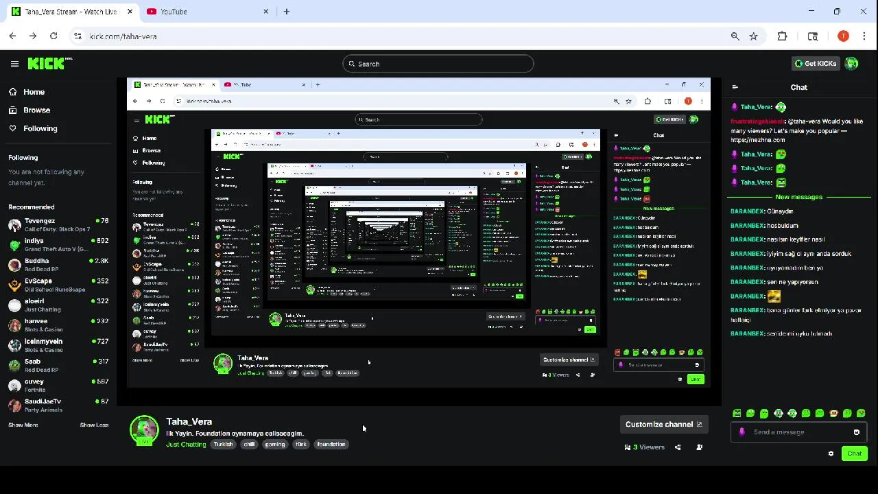Image resolution: width=878 pixels, height=494 pixels.
Task: Select the orange-brown quick emote
Action: [x=833, y=413]
